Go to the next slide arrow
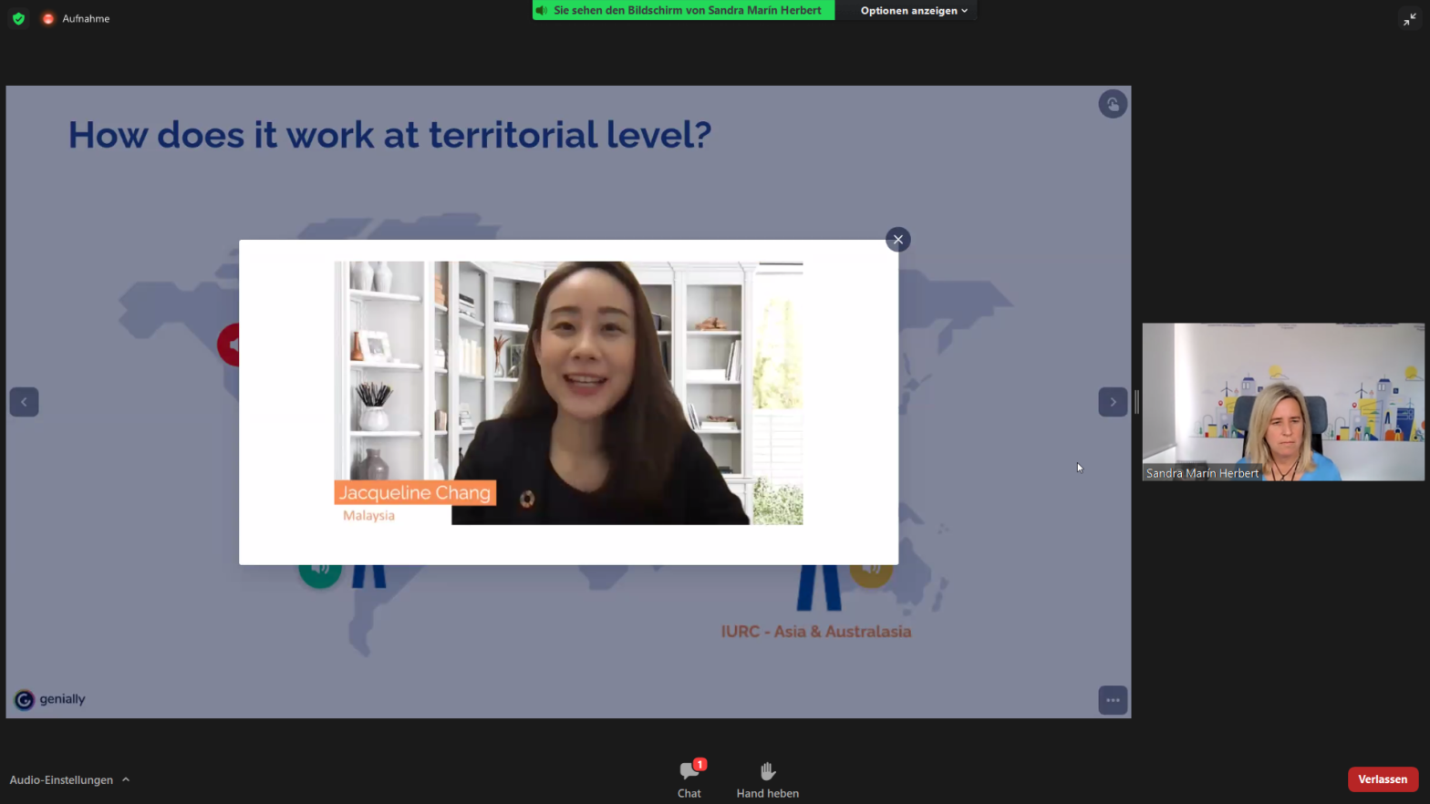1430x804 pixels. coord(1112,402)
